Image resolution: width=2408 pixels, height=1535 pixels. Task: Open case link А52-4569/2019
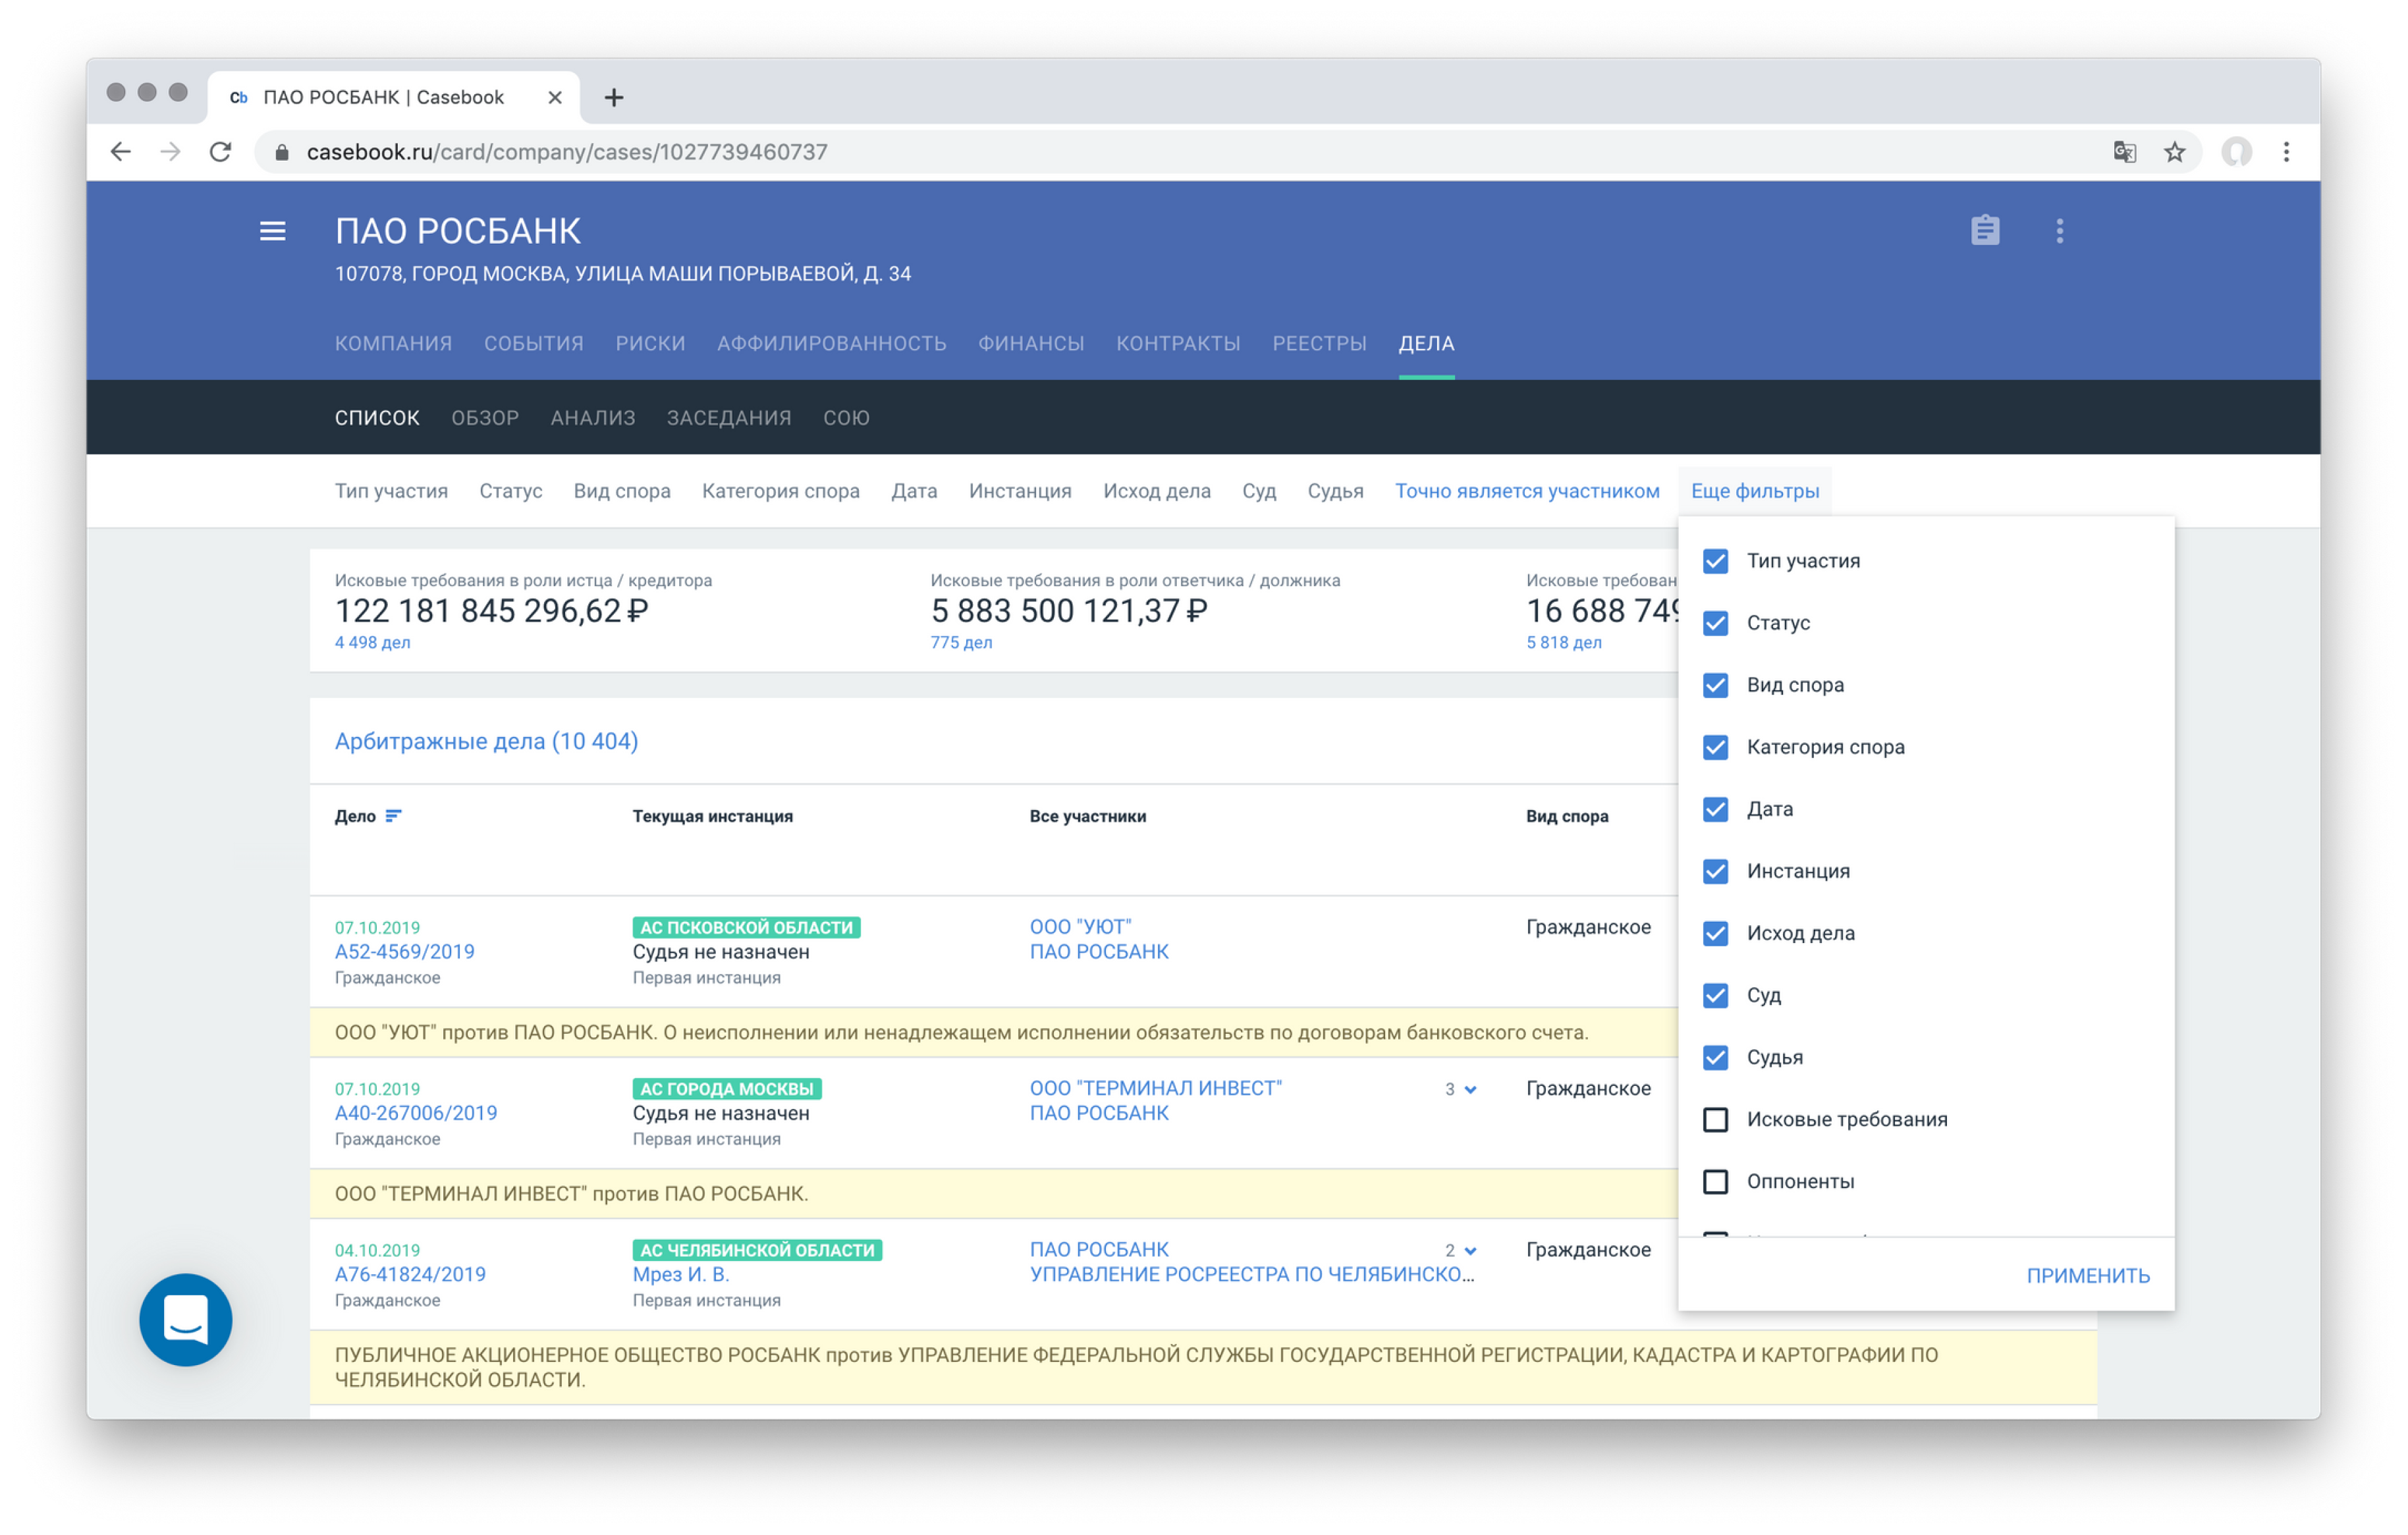[404, 952]
